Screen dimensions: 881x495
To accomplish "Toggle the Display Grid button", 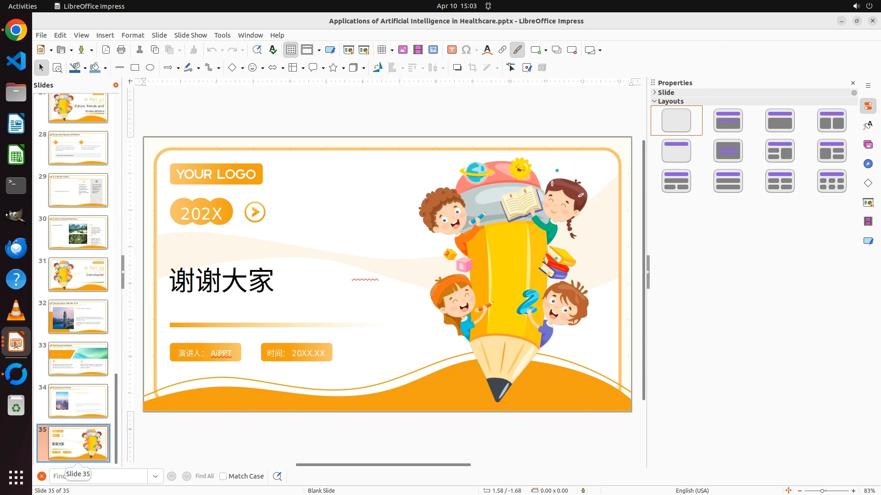I will pos(291,50).
